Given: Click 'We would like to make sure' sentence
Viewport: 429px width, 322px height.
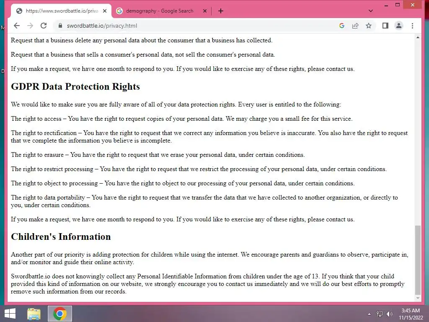Looking at the screenshot, I should [176, 104].
